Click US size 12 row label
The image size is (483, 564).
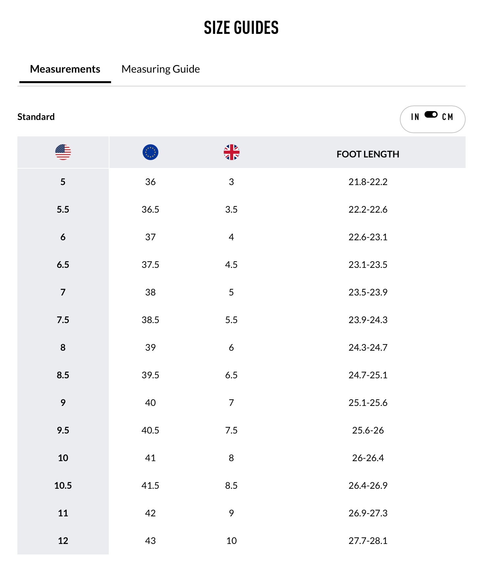(x=63, y=541)
